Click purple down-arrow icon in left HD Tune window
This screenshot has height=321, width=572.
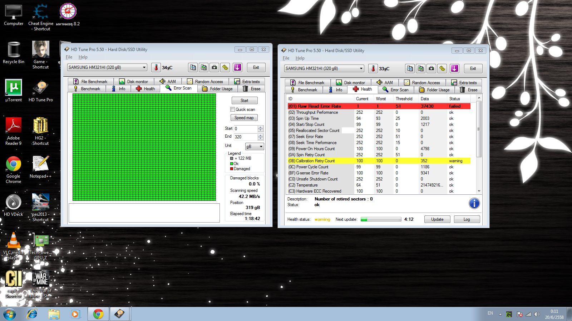pyautogui.click(x=237, y=67)
